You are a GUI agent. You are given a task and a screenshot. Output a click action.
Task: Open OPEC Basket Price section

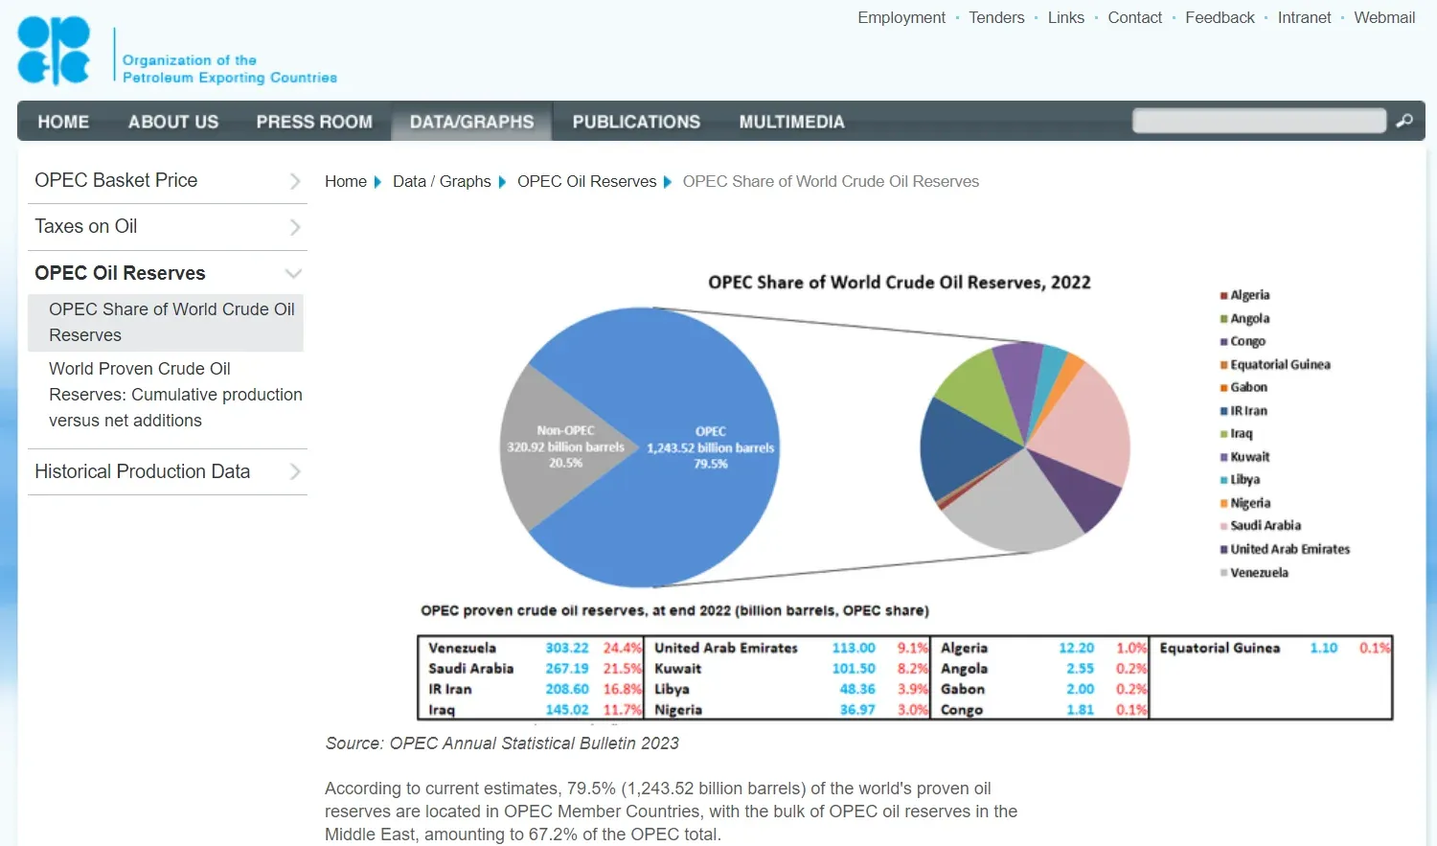point(116,180)
